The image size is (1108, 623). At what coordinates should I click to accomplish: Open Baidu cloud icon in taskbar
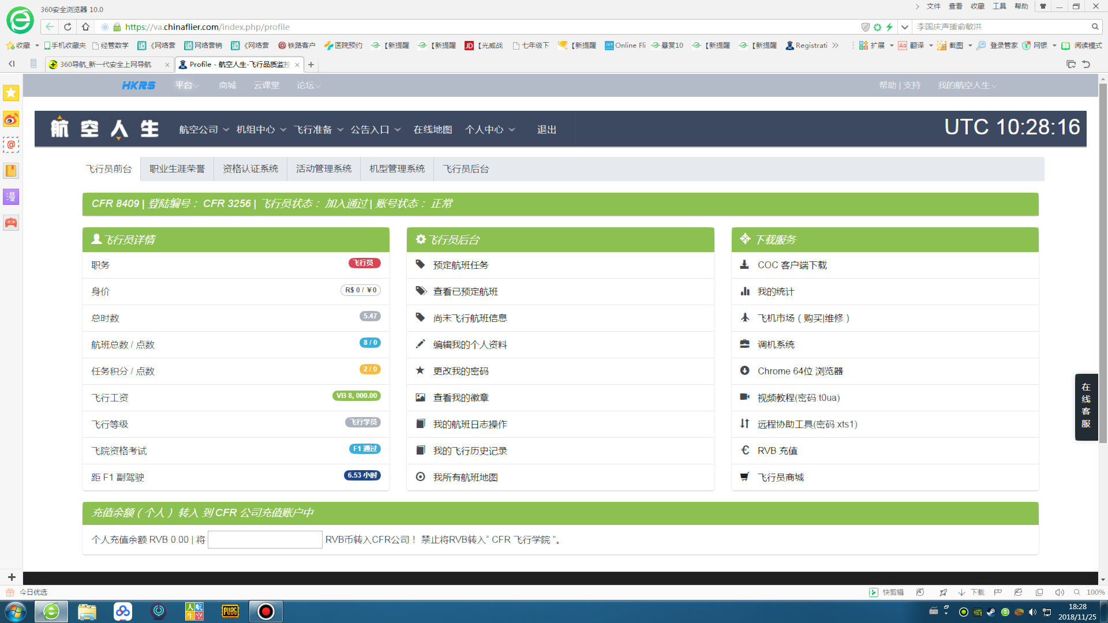click(123, 611)
